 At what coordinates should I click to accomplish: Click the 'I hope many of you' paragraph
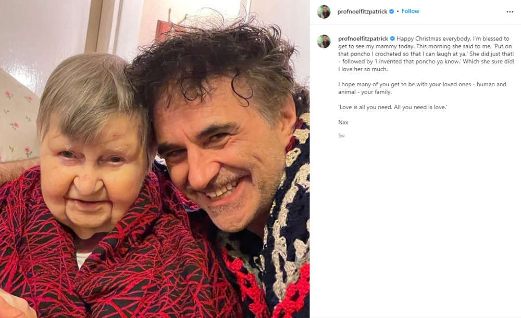423,88
